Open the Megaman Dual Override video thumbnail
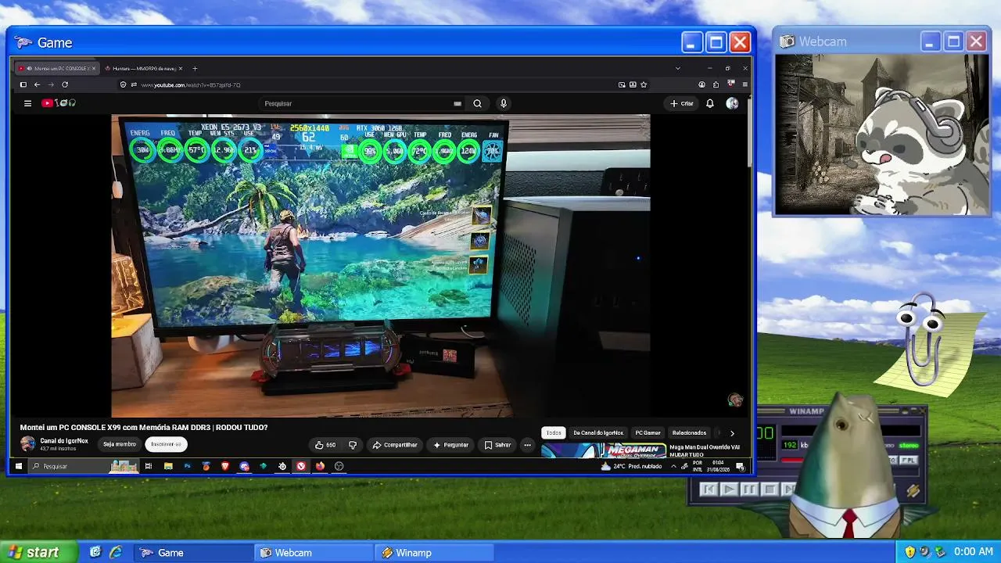This screenshot has height=563, width=1001. (604, 451)
